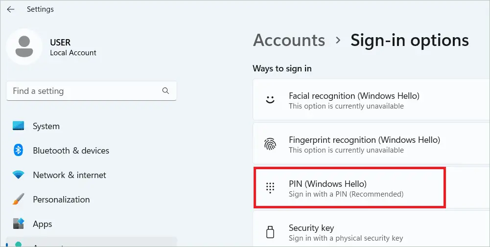Open the USER profile avatar
Image resolution: width=490 pixels, height=247 pixels.
coord(24,46)
